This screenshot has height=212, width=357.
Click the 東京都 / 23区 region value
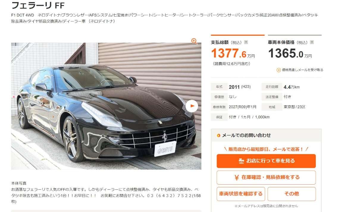tap(295, 107)
